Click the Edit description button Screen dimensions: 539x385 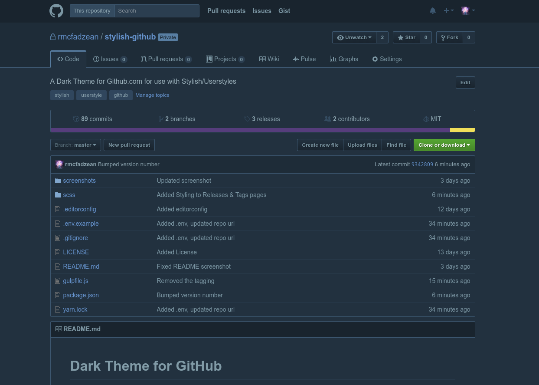click(465, 82)
